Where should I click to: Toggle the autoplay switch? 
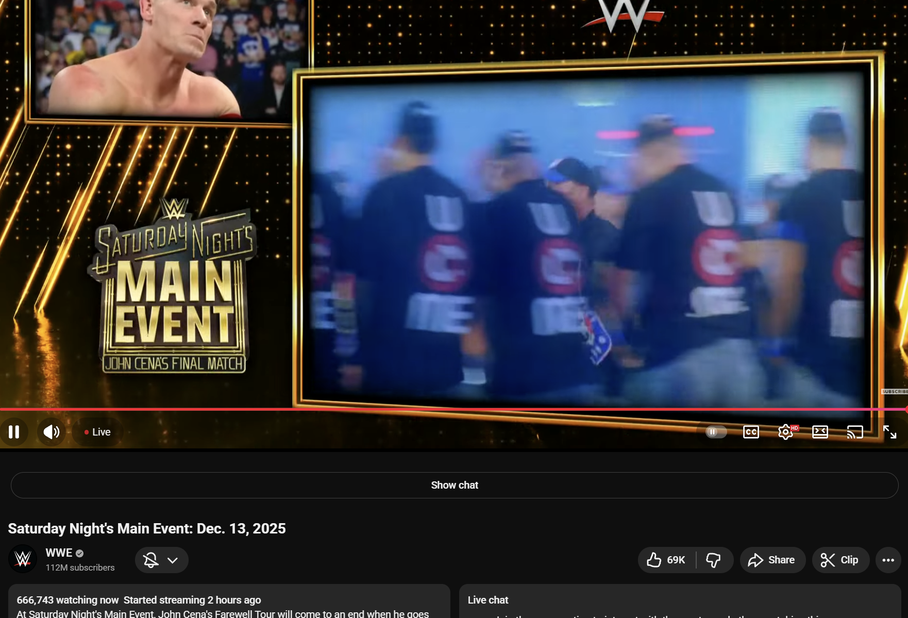[716, 432]
